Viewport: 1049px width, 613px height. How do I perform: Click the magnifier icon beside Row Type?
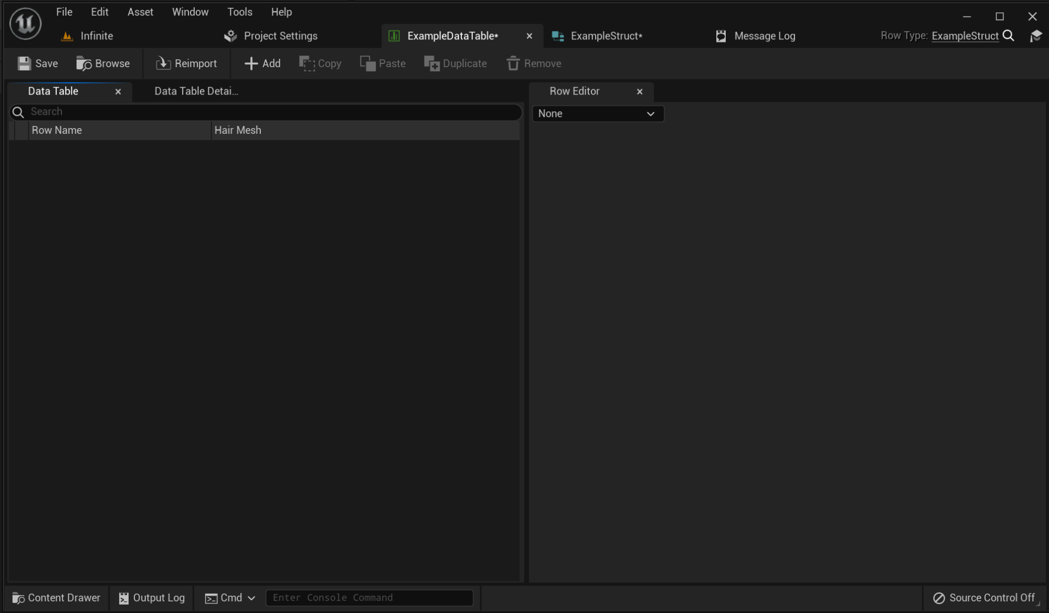tap(1008, 36)
